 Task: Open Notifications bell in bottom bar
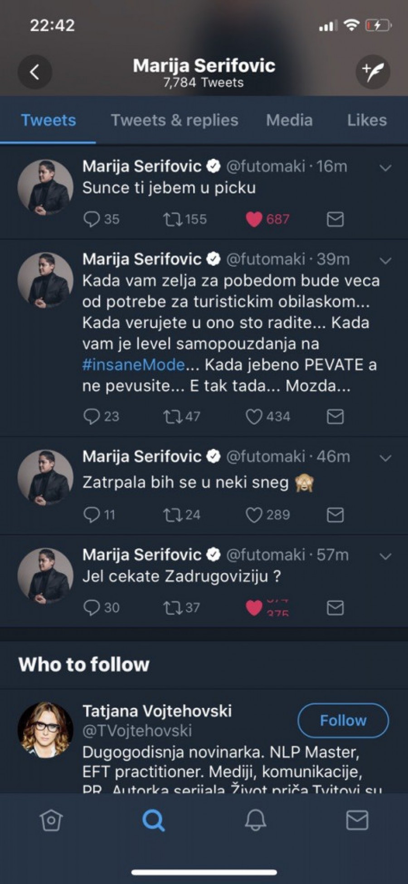[x=255, y=820]
